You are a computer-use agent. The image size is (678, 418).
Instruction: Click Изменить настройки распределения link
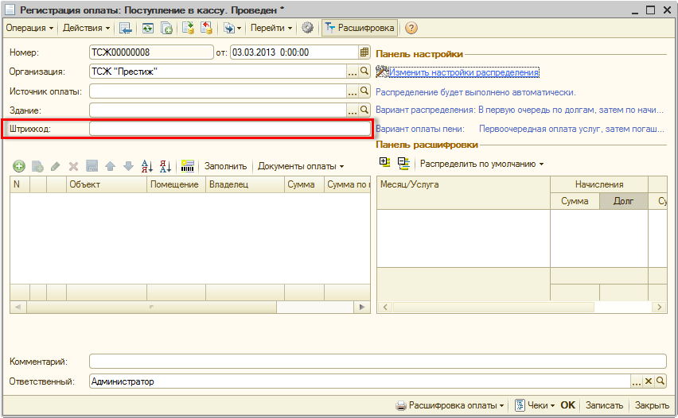point(464,72)
